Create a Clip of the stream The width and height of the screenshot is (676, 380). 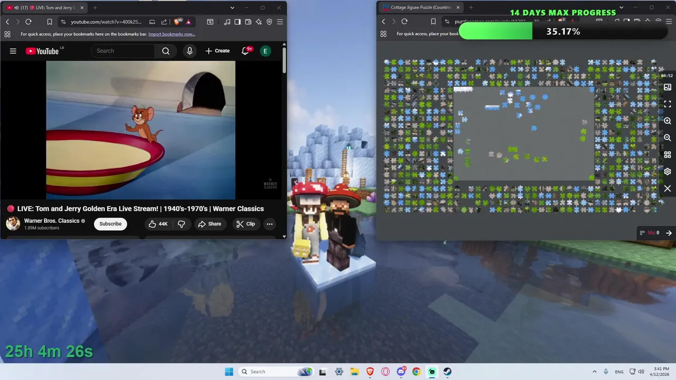(246, 224)
